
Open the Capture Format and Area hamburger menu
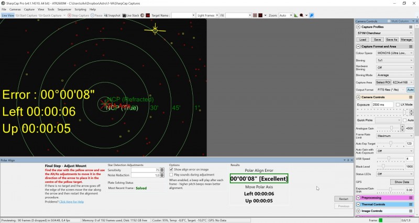tap(411, 46)
